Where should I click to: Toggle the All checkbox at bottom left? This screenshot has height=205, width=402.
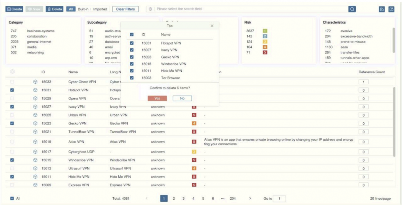pos(12,198)
